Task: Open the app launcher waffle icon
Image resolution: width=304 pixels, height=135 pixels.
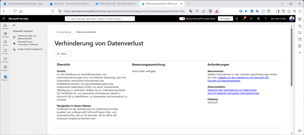Action: (4, 19)
